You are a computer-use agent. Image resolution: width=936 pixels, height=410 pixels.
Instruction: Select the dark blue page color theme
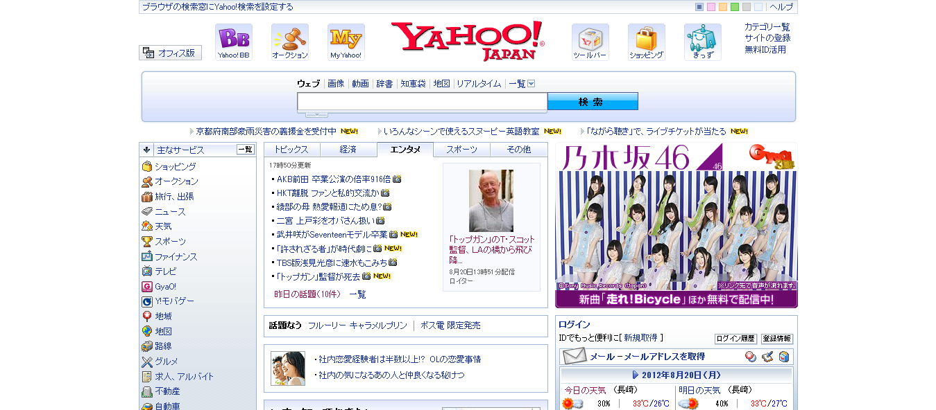(699, 7)
